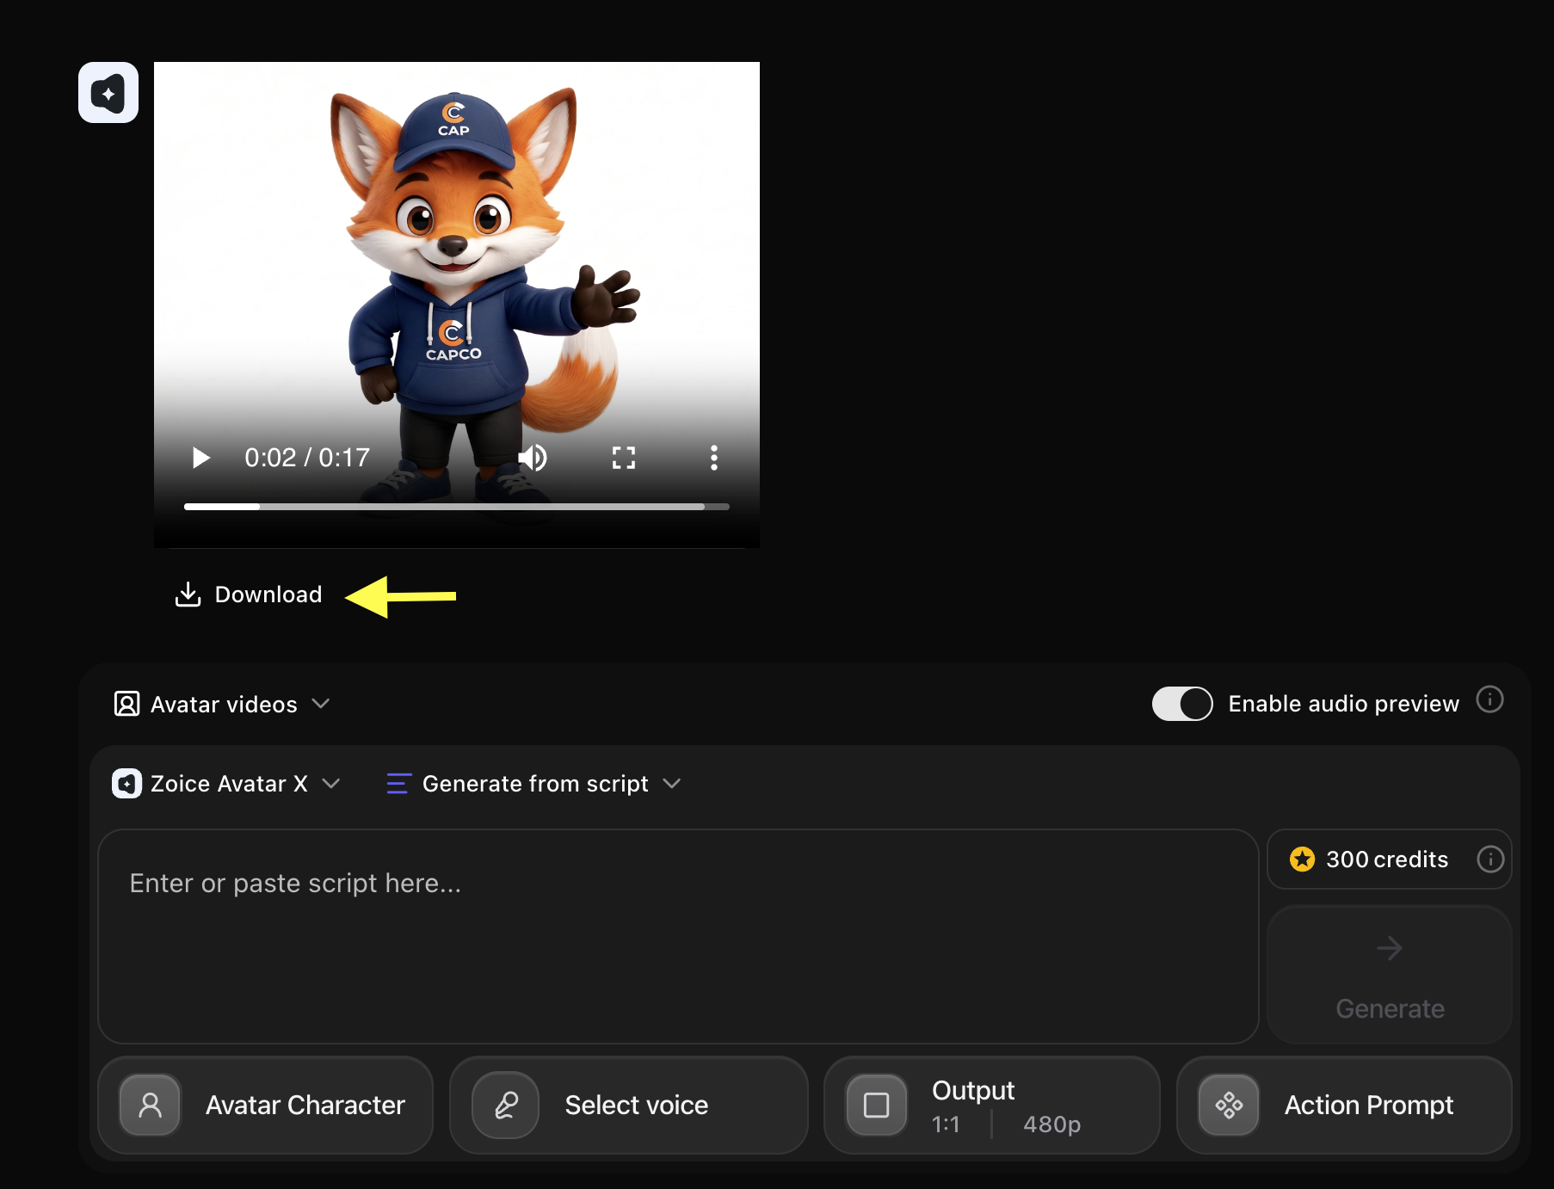Click the 0:02 / 0:17 time display
The width and height of the screenshot is (1554, 1189).
(x=307, y=458)
